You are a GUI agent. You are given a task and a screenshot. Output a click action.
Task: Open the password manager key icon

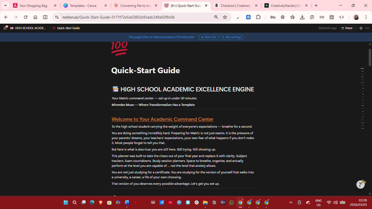[x=273, y=17]
